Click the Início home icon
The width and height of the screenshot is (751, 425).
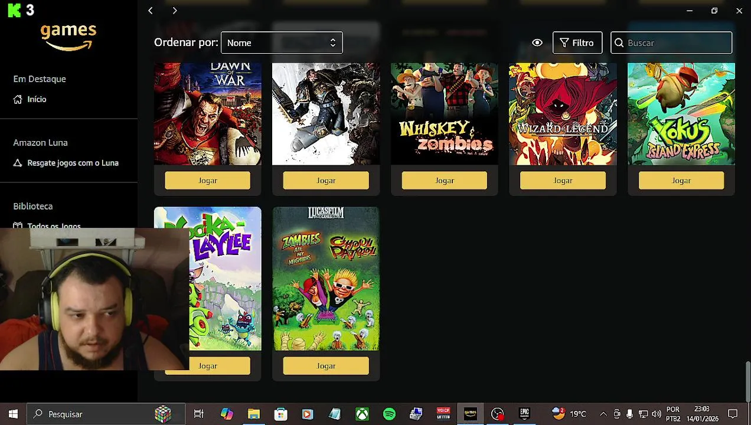[18, 99]
